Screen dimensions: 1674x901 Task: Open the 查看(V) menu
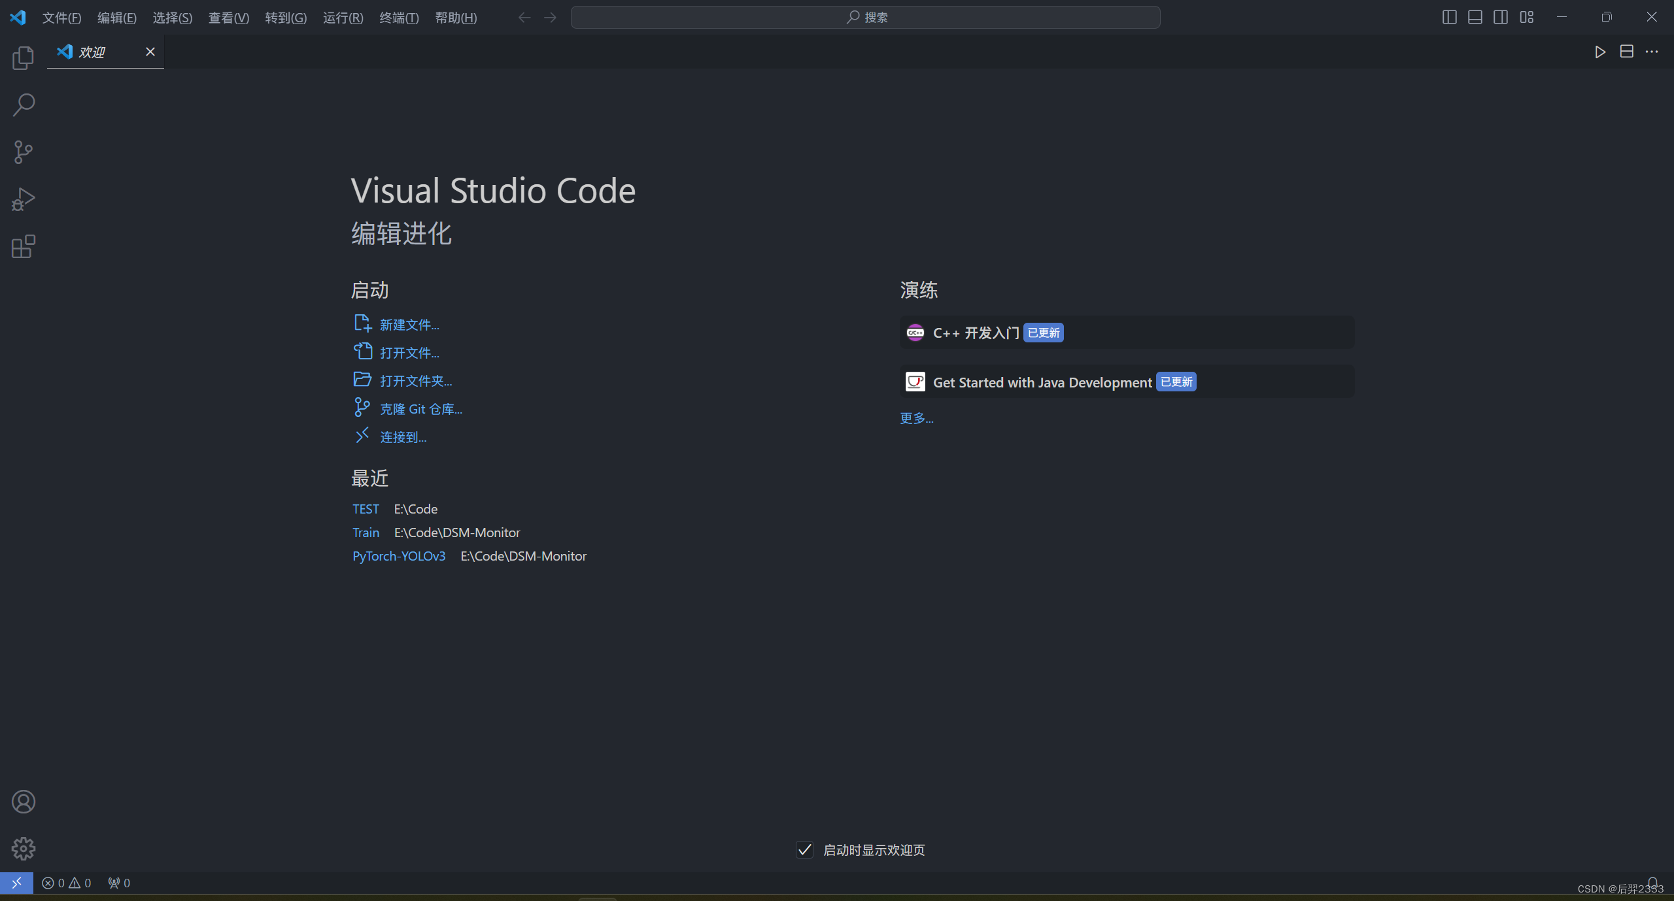229,18
